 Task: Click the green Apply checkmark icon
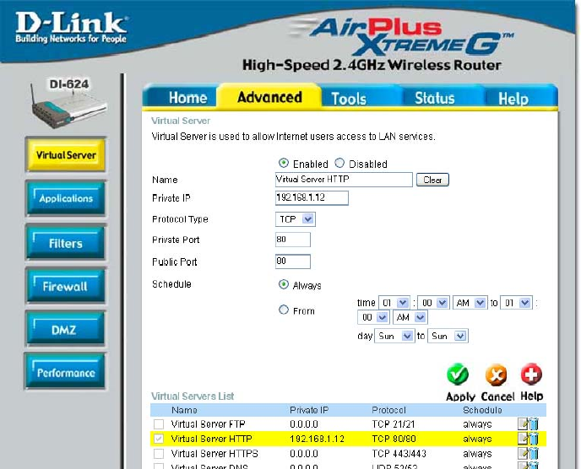[x=458, y=375]
